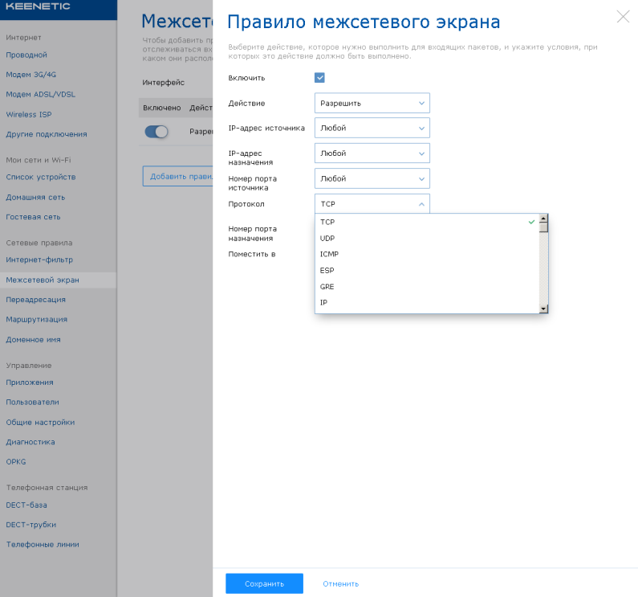
Task: Click the protocol list scroll up arrow
Action: pyautogui.click(x=543, y=219)
